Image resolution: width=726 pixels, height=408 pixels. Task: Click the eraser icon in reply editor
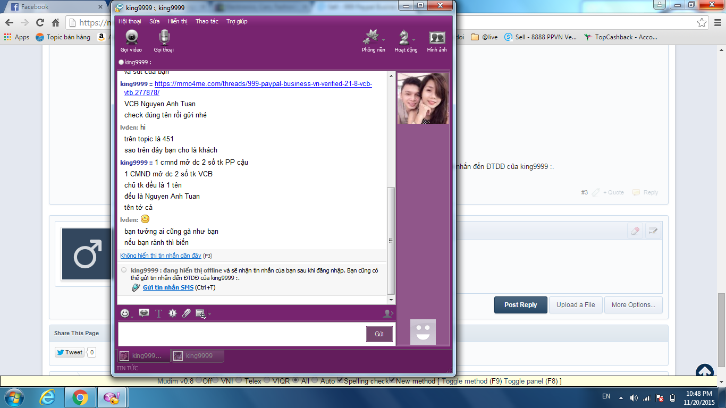(x=635, y=231)
